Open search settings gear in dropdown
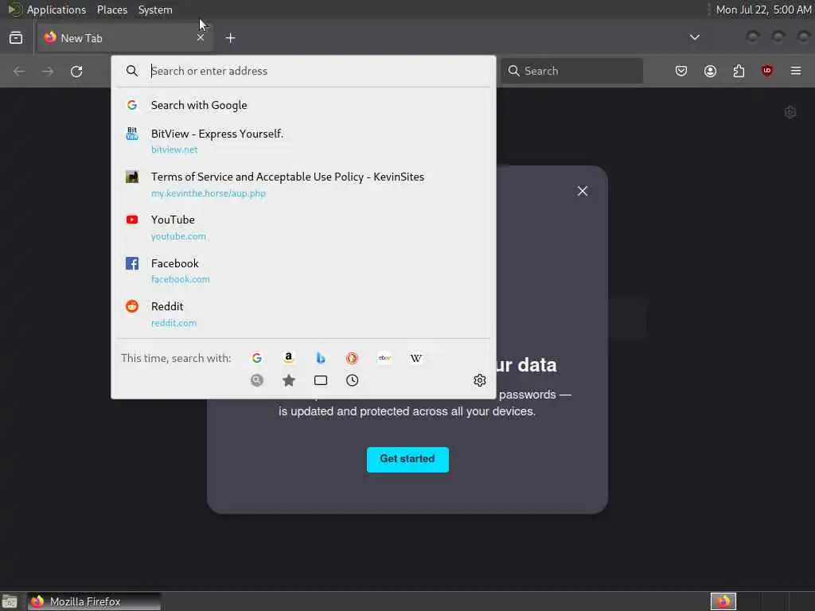Screen dimensions: 815x611 480,380
